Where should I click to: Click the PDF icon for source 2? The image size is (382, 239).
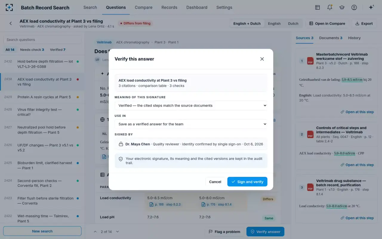point(310,134)
